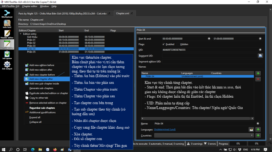Image resolution: width=272 pixels, height=152 pixels.
Task: Collapse the Edition entry tree node
Action: tap(21, 34)
